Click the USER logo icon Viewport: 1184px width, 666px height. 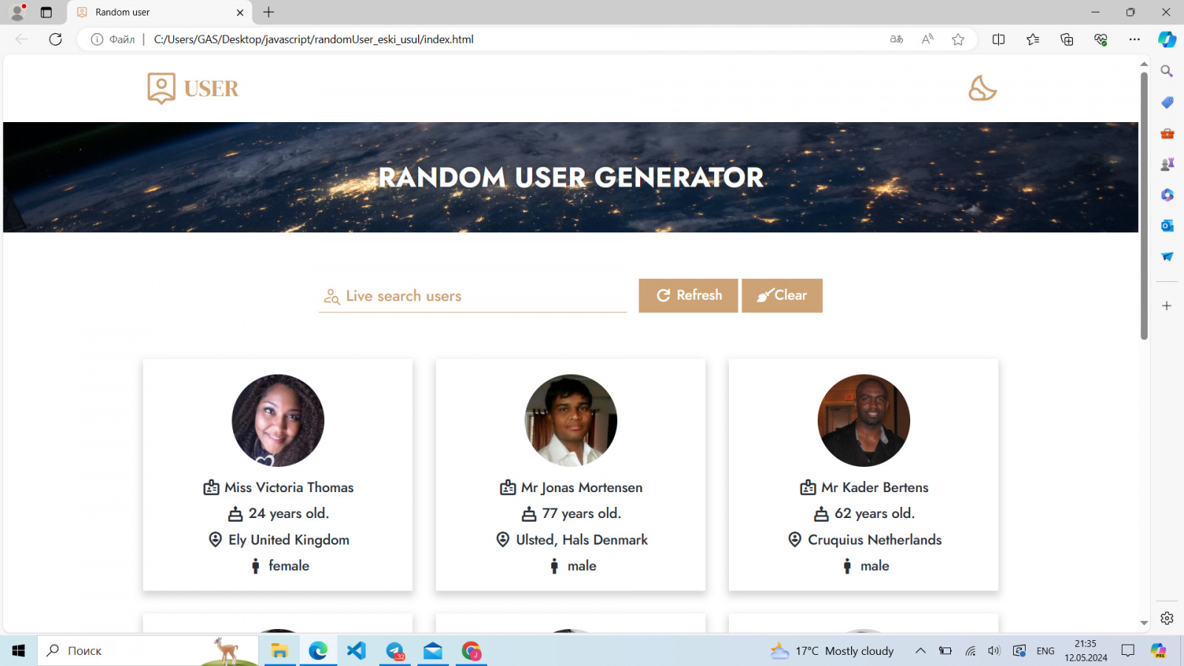(x=161, y=88)
